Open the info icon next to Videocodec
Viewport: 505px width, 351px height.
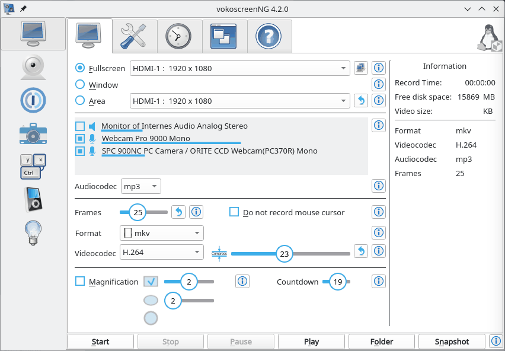[378, 251]
